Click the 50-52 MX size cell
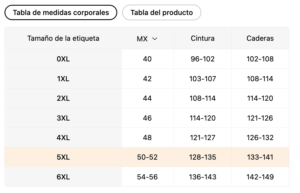Screen dimensions: 300x193 (x=147, y=157)
